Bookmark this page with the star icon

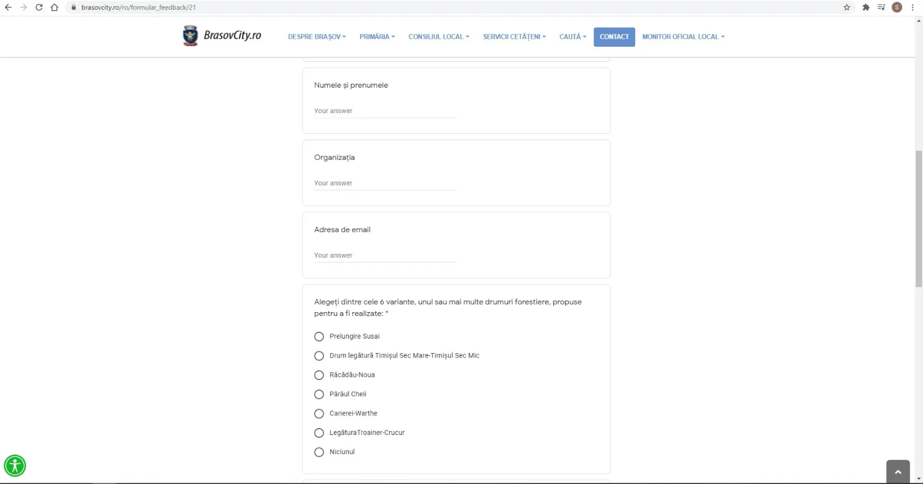846,7
